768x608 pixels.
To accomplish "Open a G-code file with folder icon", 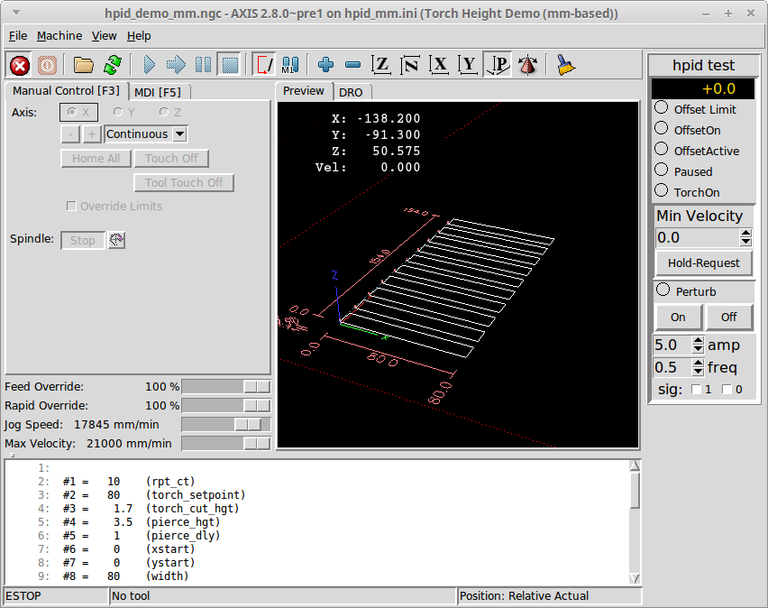I will pyautogui.click(x=83, y=65).
